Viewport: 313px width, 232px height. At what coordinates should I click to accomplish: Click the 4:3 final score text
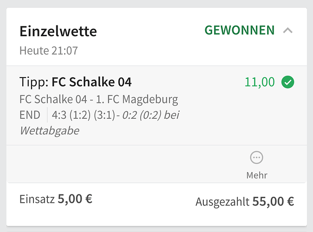pos(59,115)
